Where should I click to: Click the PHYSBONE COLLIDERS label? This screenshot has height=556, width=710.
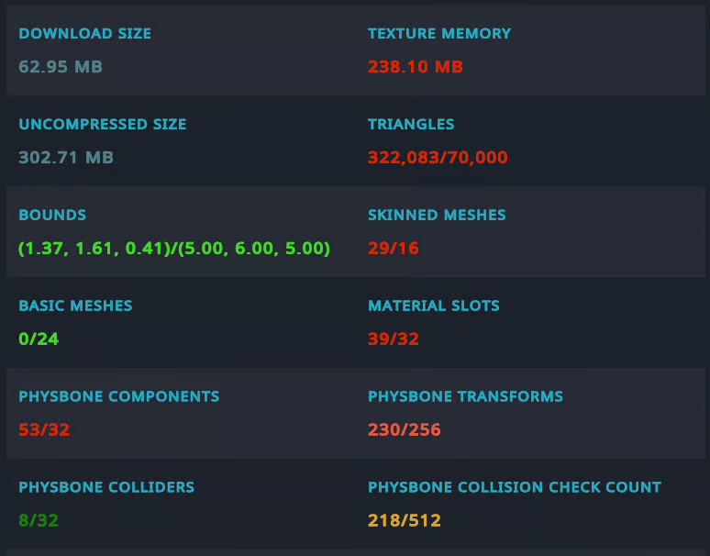[106, 487]
